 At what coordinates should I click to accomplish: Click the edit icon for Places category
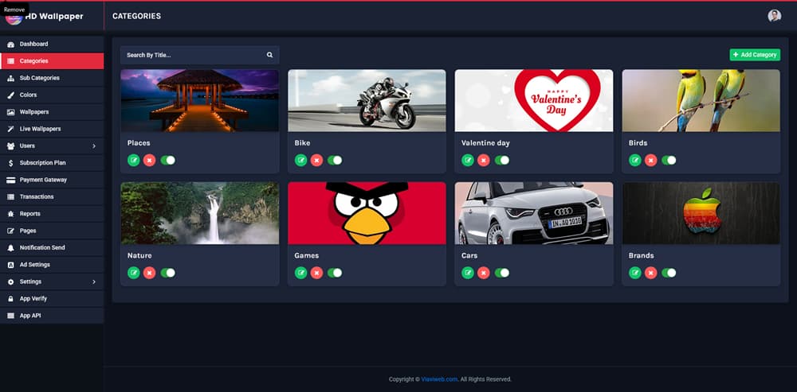point(134,161)
